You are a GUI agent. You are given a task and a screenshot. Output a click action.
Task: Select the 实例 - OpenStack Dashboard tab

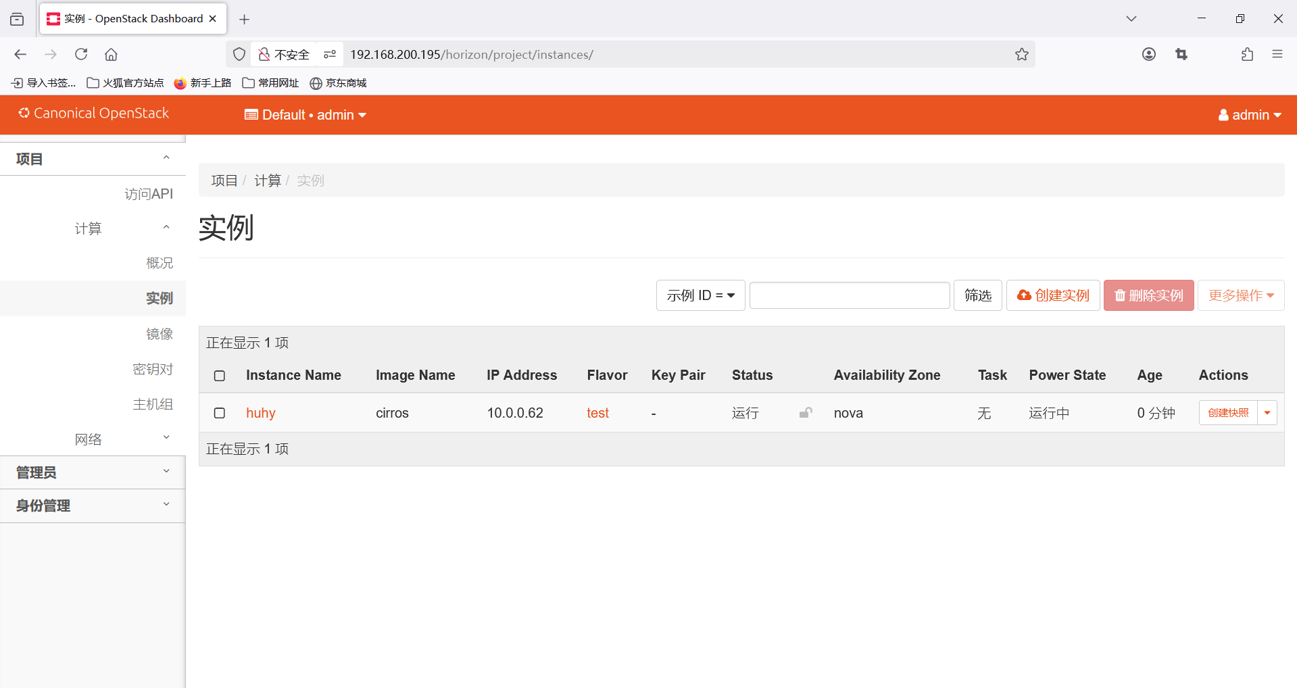click(x=133, y=19)
